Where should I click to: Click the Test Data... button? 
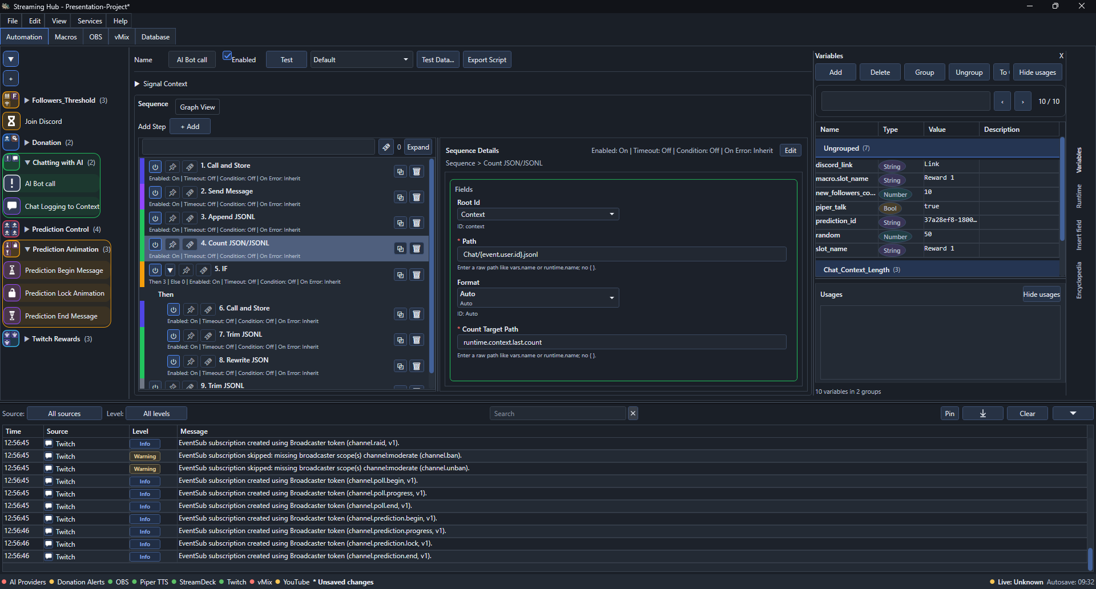pos(438,60)
